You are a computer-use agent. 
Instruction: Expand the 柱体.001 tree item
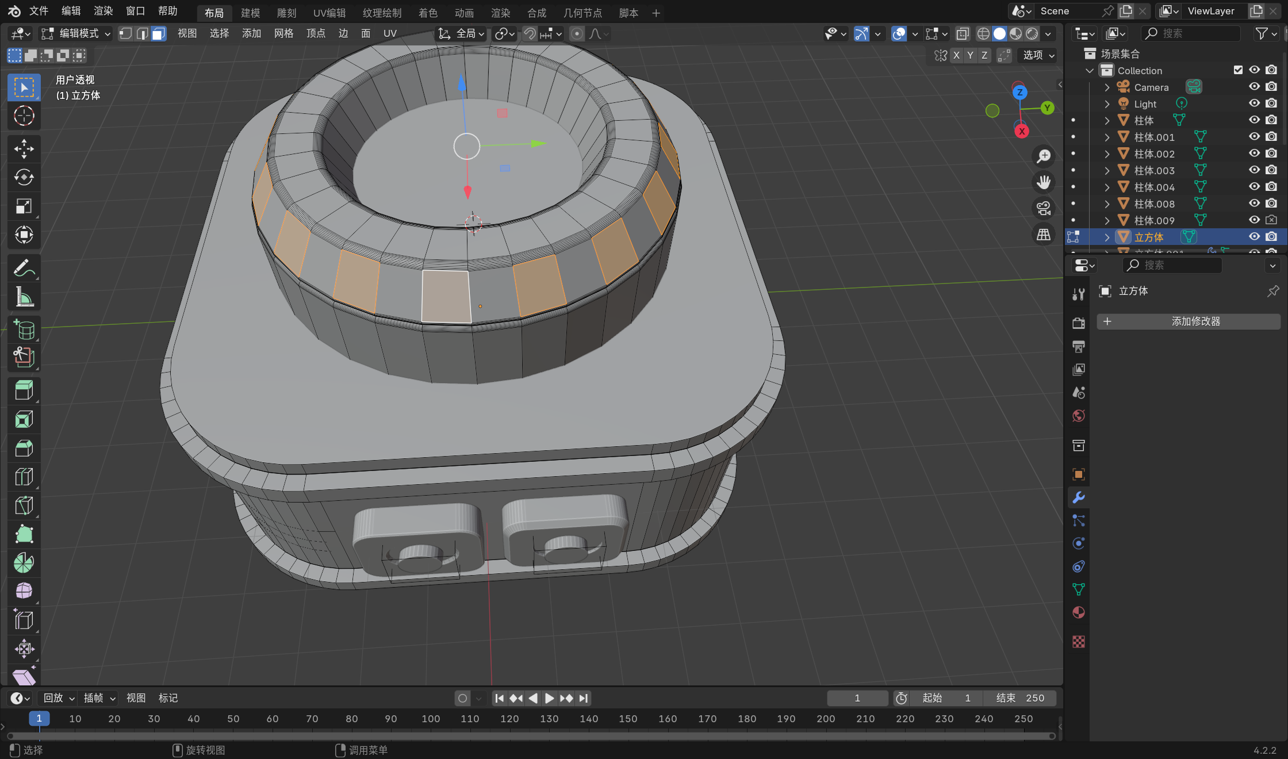1107,137
